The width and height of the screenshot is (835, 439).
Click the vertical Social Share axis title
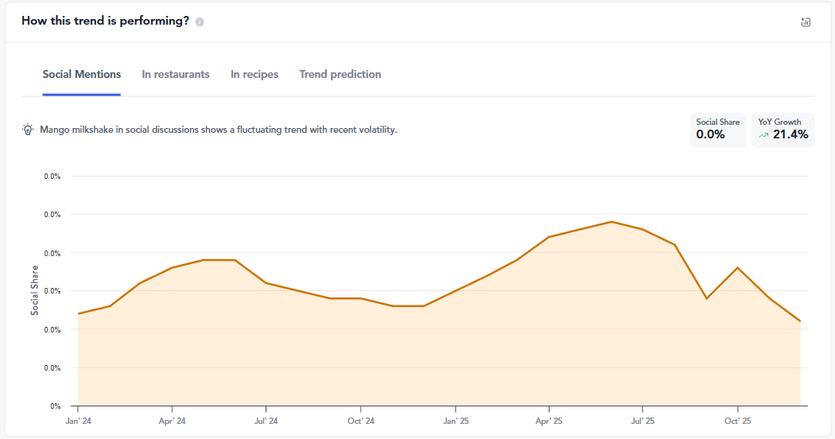[x=34, y=290]
